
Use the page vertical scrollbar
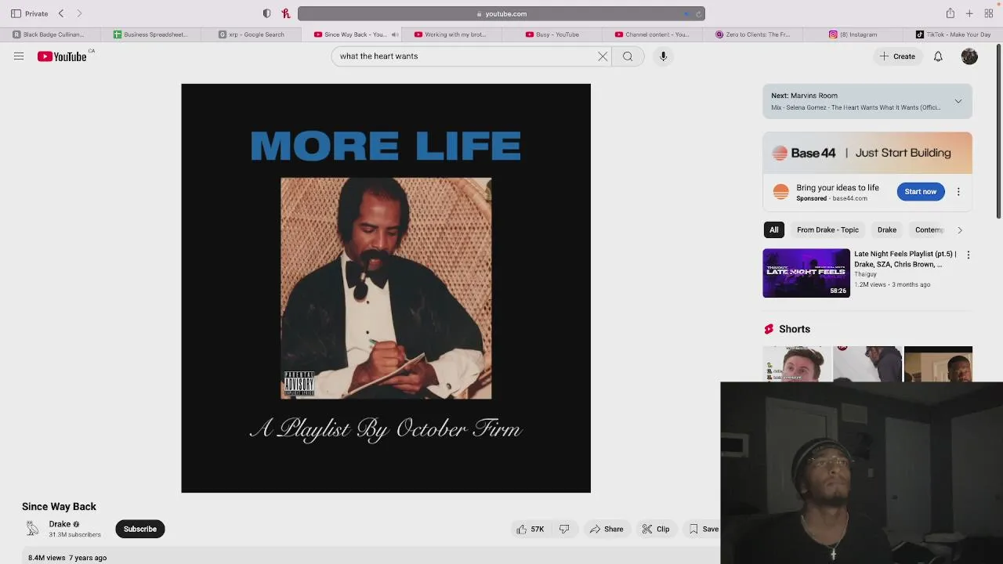coord(999,133)
